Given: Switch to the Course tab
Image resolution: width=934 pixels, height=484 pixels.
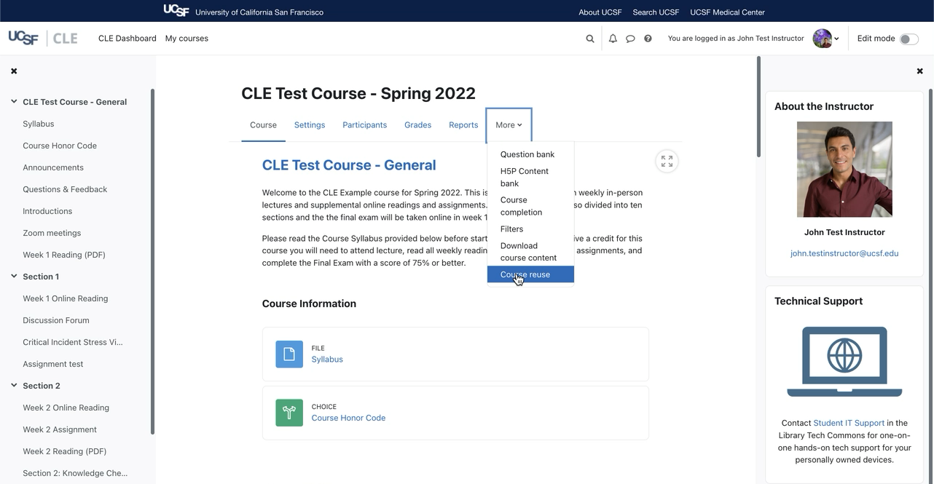Looking at the screenshot, I should point(263,125).
